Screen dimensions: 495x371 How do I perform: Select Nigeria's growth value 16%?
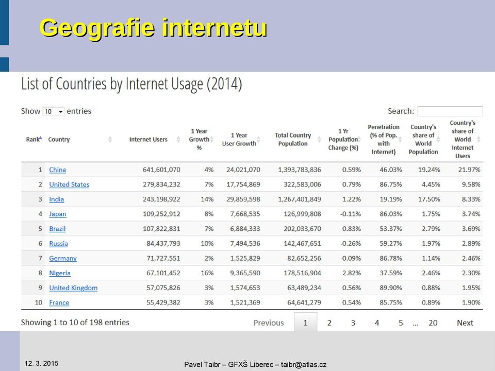tap(207, 273)
